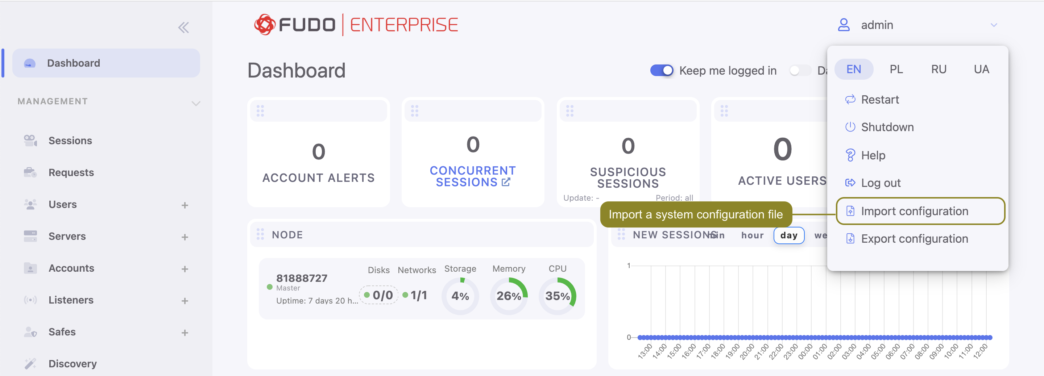Collapse the sidebar with double-chevron icon

183,28
